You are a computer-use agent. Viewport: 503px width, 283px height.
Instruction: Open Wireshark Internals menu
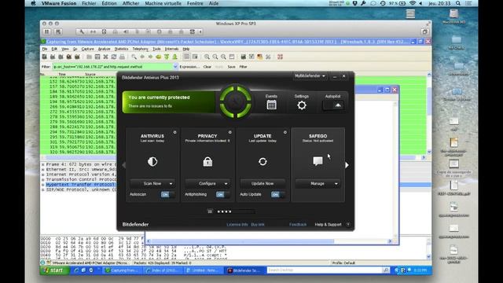(171, 49)
